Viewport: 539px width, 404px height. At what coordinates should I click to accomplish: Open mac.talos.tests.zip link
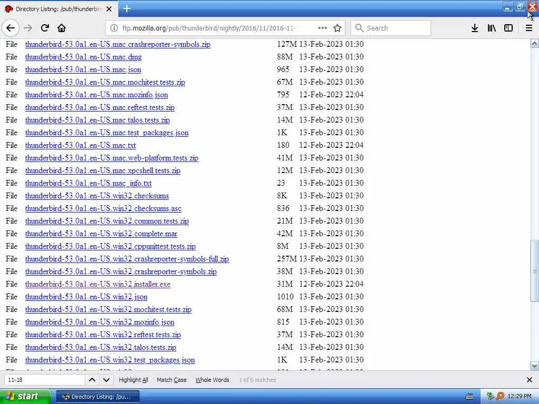click(x=97, y=120)
